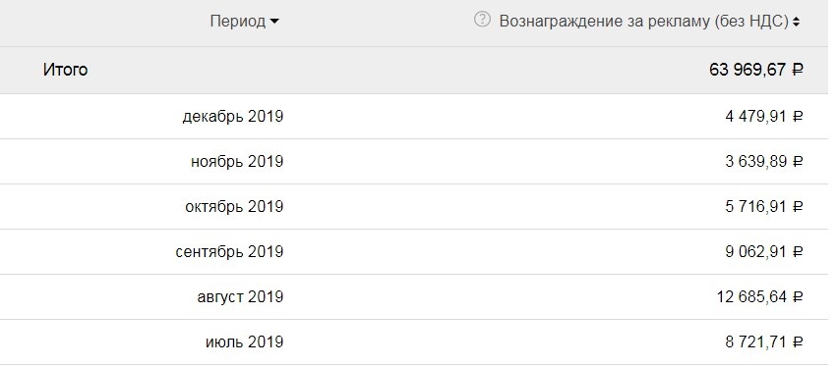Click the 5 716,91 ₽ reward value
The image size is (838, 367).
[x=764, y=206]
